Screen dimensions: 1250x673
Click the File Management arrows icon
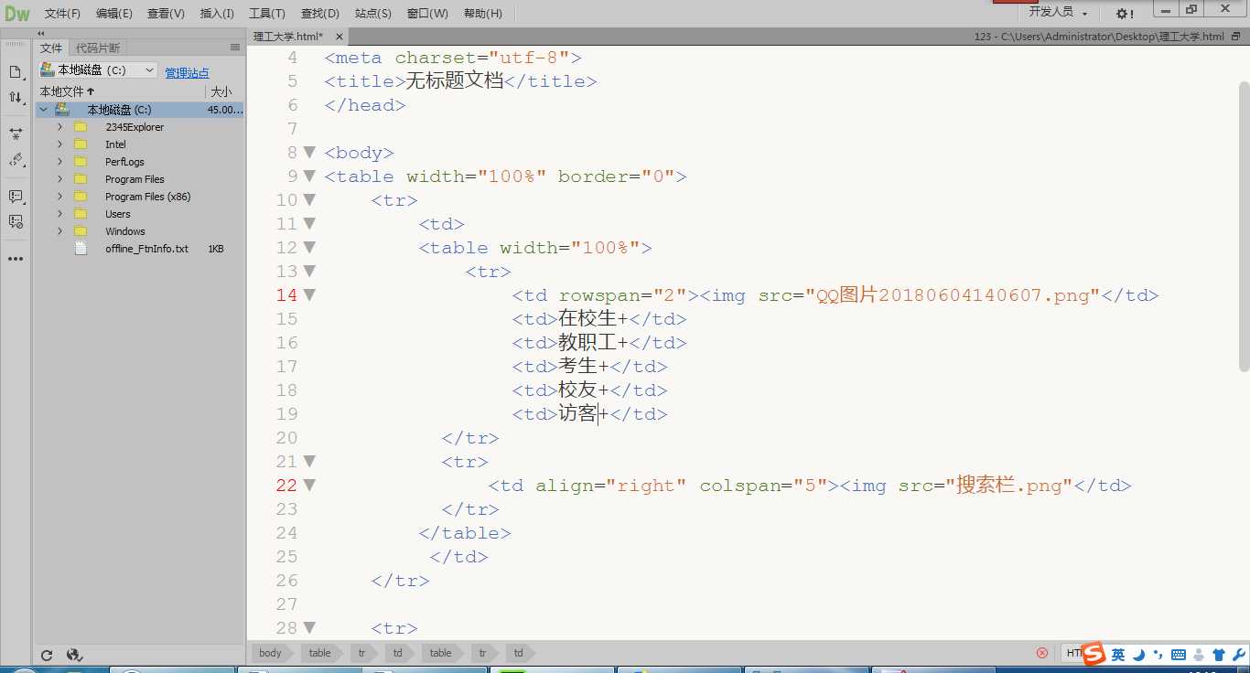(16, 97)
